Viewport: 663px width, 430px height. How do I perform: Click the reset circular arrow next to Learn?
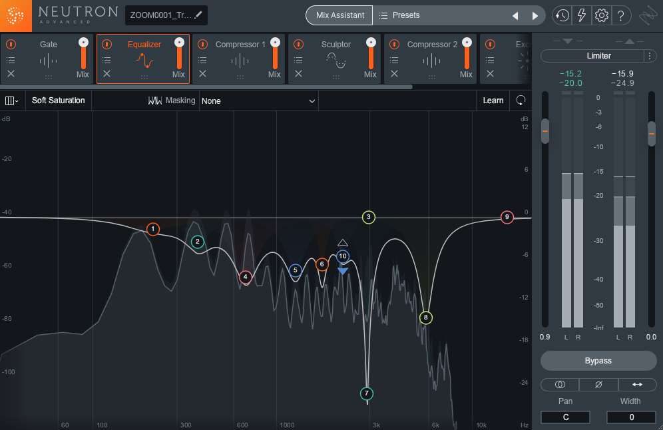tap(521, 101)
